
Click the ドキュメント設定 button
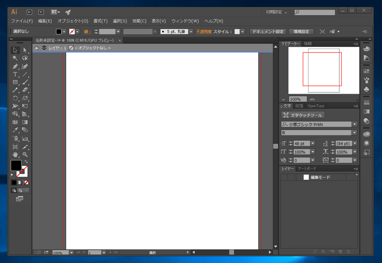(x=268, y=32)
